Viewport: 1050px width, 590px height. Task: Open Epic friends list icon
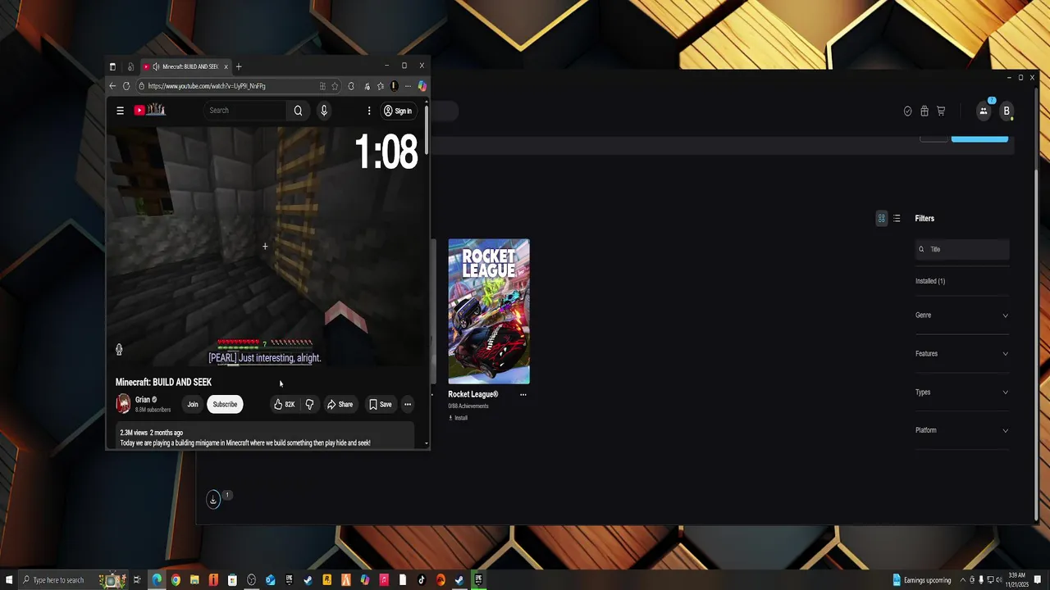click(x=984, y=111)
